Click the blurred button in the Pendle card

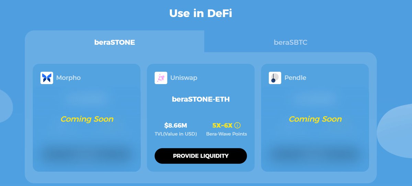(315, 155)
